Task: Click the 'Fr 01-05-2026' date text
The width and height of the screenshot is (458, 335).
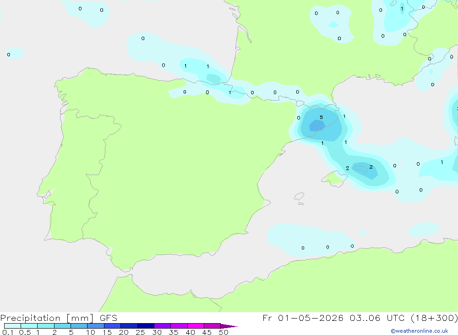Action: (x=303, y=318)
